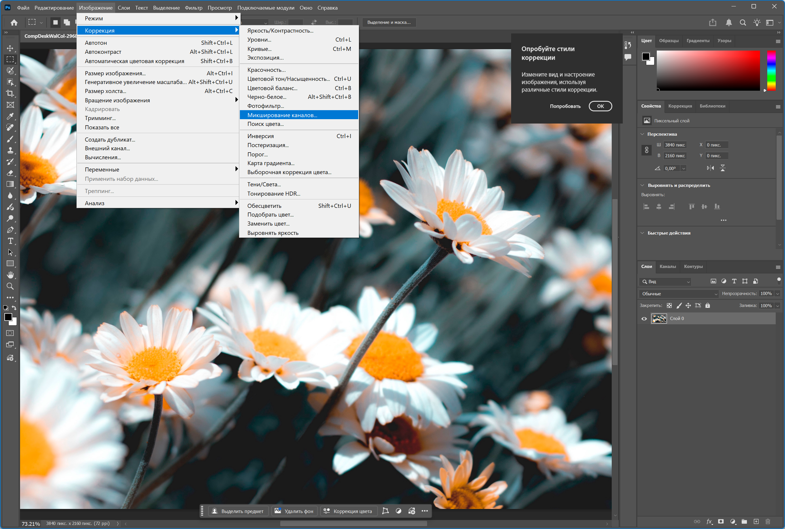Select the Horizontal Type tool
The width and height of the screenshot is (785, 529).
[x=10, y=241]
